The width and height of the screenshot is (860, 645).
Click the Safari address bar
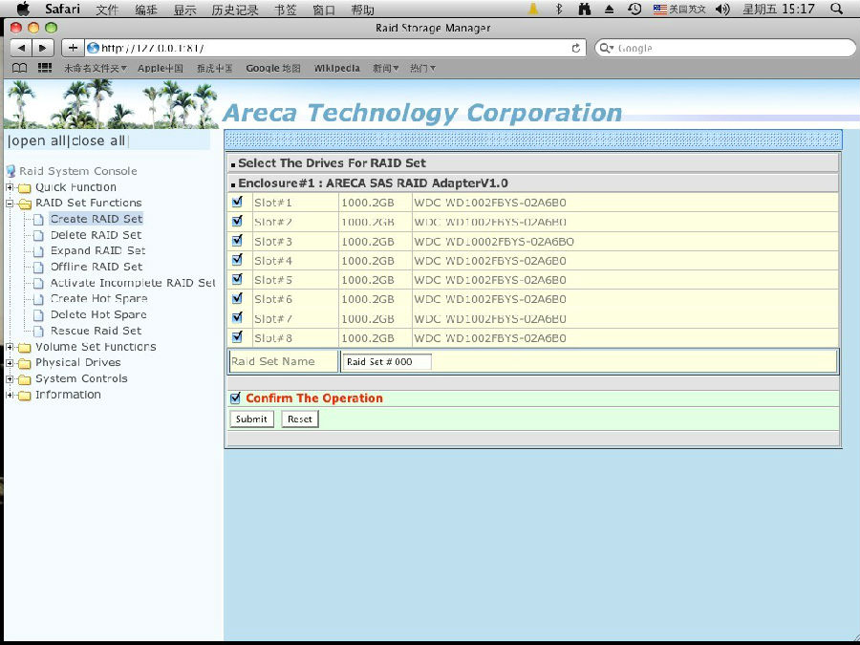point(334,48)
